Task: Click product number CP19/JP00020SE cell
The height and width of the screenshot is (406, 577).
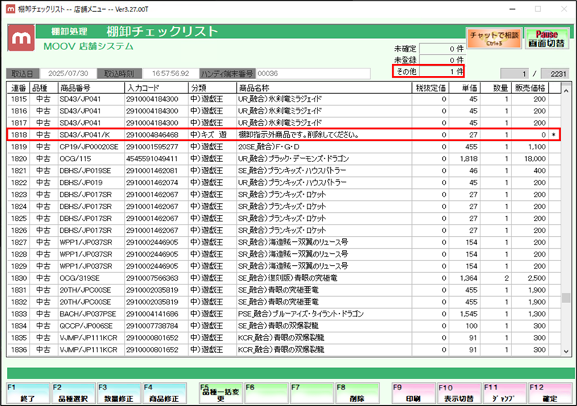Action: pyautogui.click(x=91, y=147)
